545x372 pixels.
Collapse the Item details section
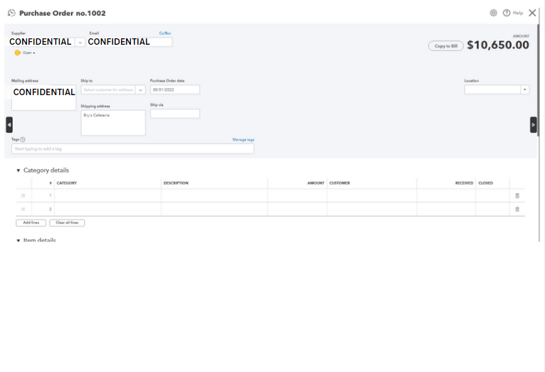18,240
